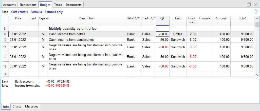Click row 10 quantity 50.00
The height and width of the screenshot is (111, 260).
tap(163, 40)
